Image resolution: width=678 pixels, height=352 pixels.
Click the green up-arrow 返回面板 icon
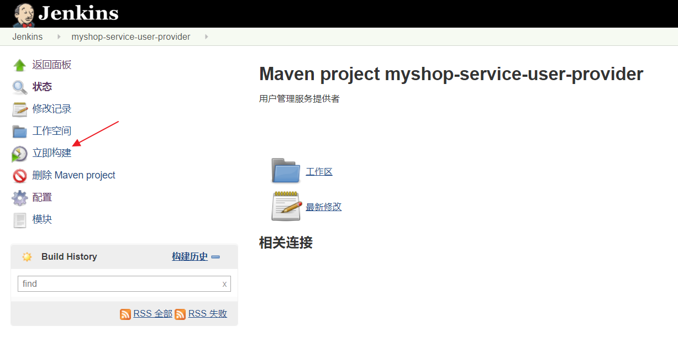click(x=20, y=65)
